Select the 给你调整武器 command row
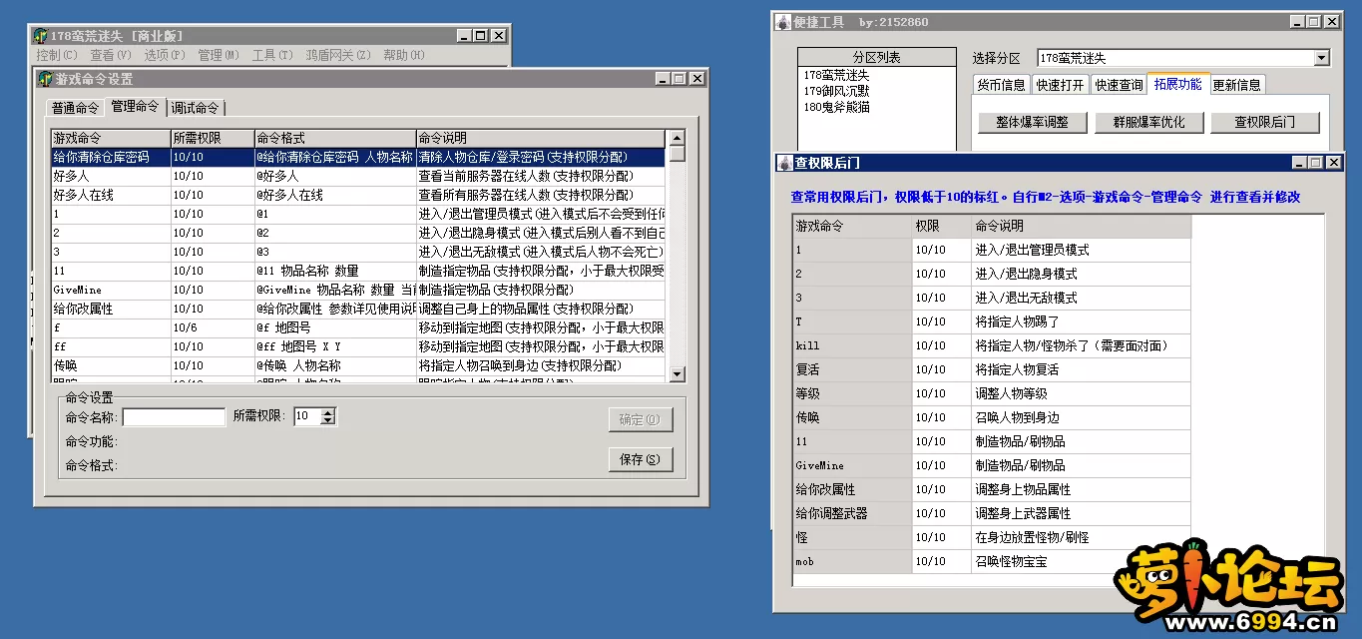Image resolution: width=1362 pixels, height=639 pixels. tap(992, 513)
